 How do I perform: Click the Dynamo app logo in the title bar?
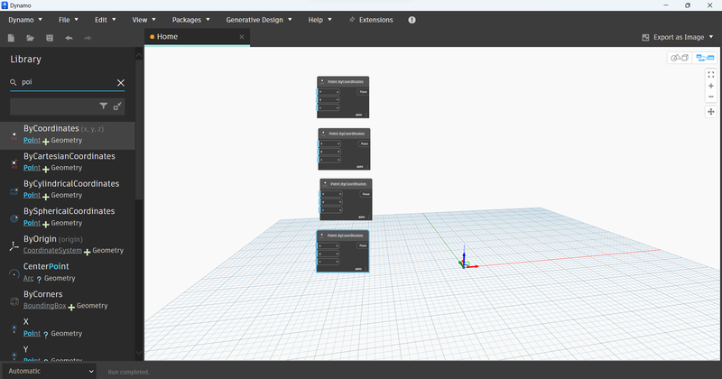click(x=5, y=5)
